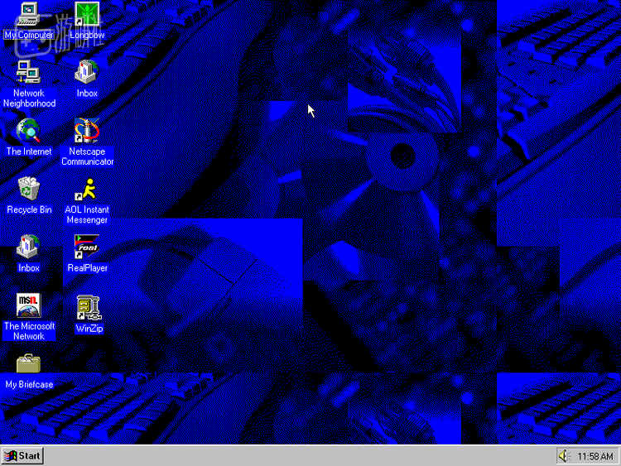Select the Longbow game shortcut
This screenshot has height=466, width=621.
[x=87, y=15]
